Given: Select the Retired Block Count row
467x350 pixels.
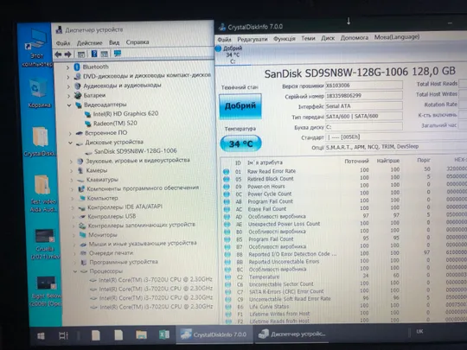Looking at the screenshot, I should click(x=344, y=179).
